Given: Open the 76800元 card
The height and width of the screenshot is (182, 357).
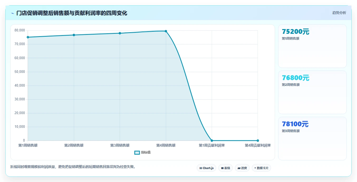Looking at the screenshot, I should click(312, 92).
